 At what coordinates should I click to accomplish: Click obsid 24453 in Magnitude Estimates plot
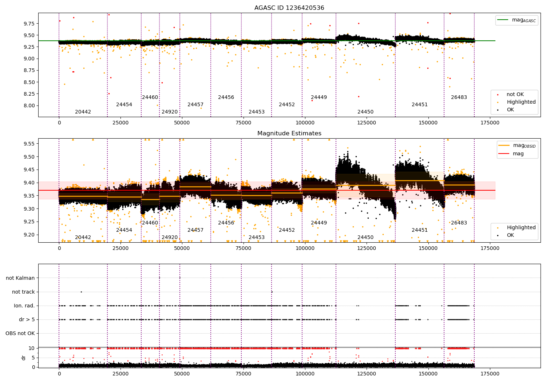pyautogui.click(x=257, y=238)
